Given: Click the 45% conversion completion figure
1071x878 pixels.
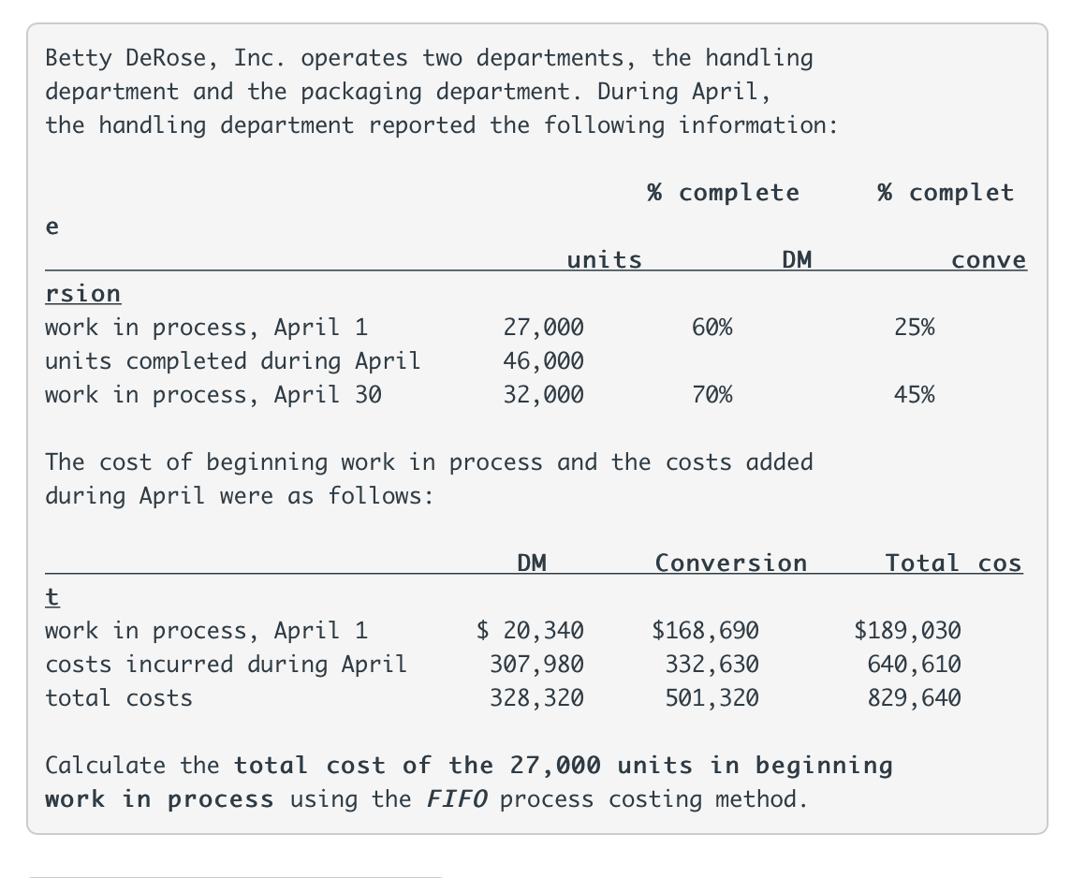Looking at the screenshot, I should tap(915, 395).
